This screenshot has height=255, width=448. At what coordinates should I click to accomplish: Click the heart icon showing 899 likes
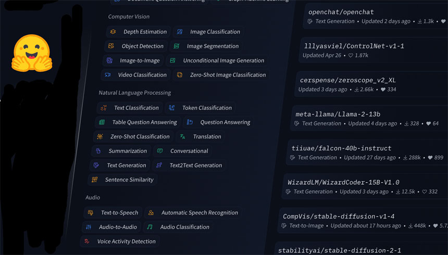pos(430,158)
